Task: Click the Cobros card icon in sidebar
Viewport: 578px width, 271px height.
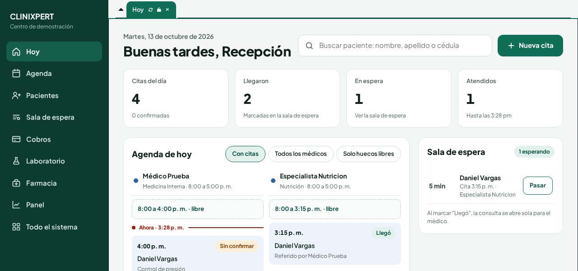Action: tap(16, 139)
